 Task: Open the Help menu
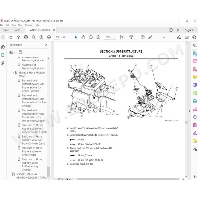(x=37, y=25)
